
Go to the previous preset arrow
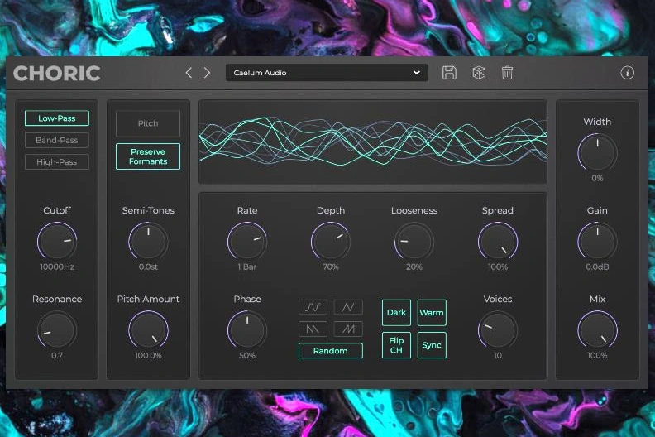189,73
